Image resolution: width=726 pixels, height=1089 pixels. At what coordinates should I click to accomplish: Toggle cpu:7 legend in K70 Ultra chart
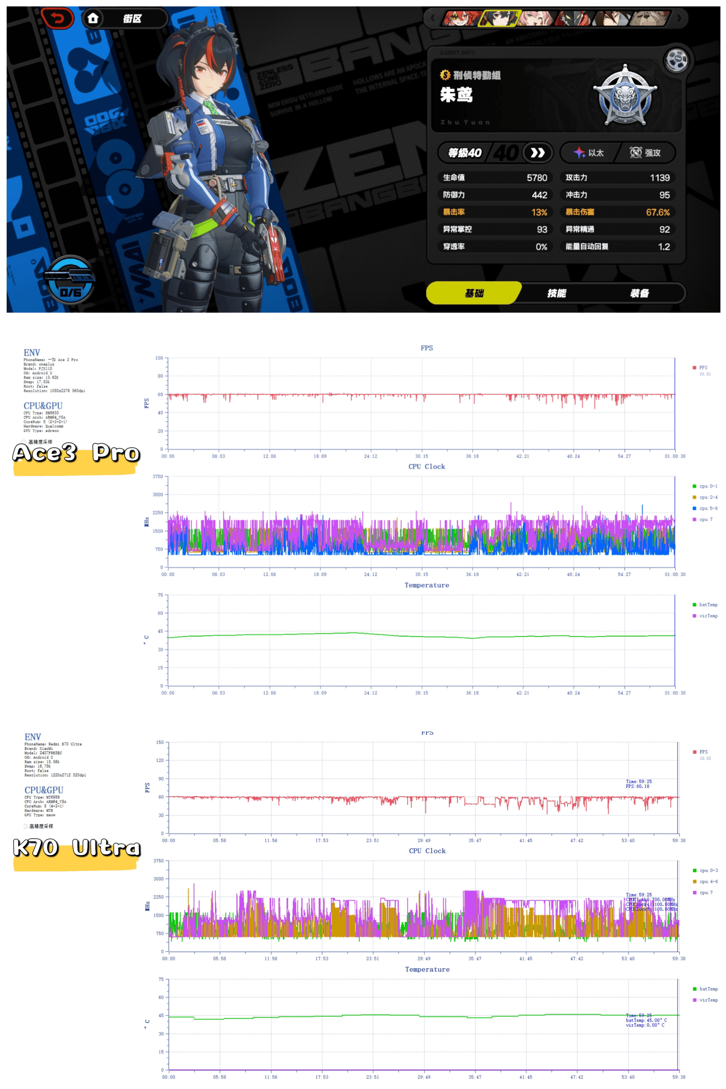(703, 892)
